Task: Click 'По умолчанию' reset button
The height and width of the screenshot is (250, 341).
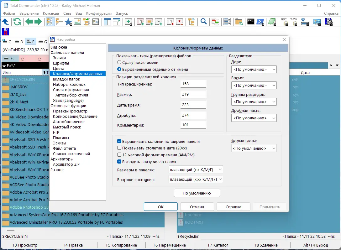Action: (197, 193)
